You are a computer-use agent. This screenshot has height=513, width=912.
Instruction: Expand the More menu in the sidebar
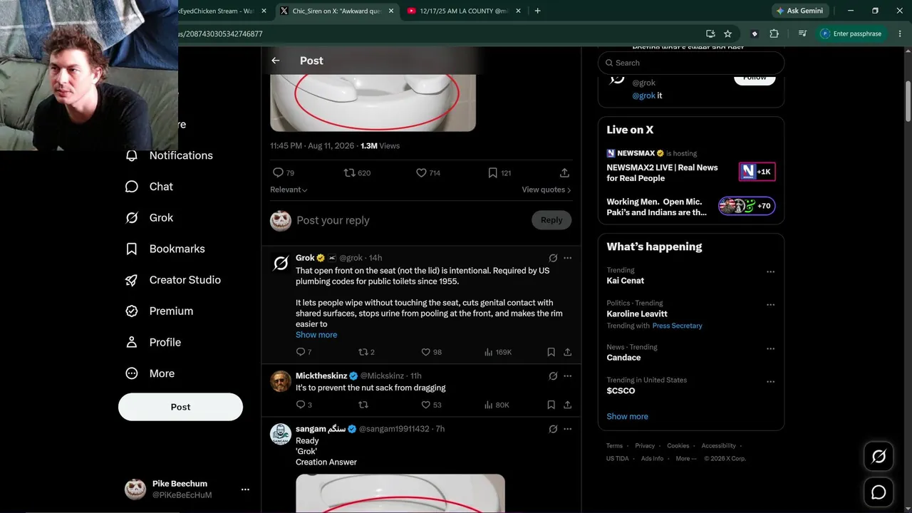point(150,373)
